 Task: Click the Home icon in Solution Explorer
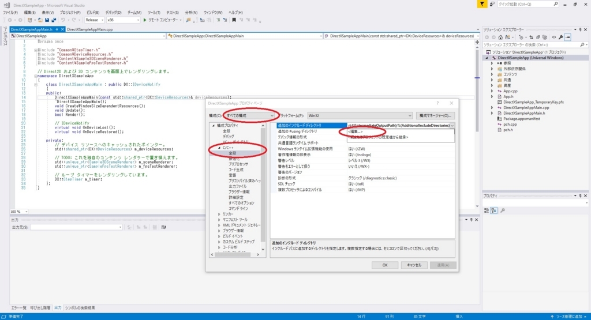[500, 37]
